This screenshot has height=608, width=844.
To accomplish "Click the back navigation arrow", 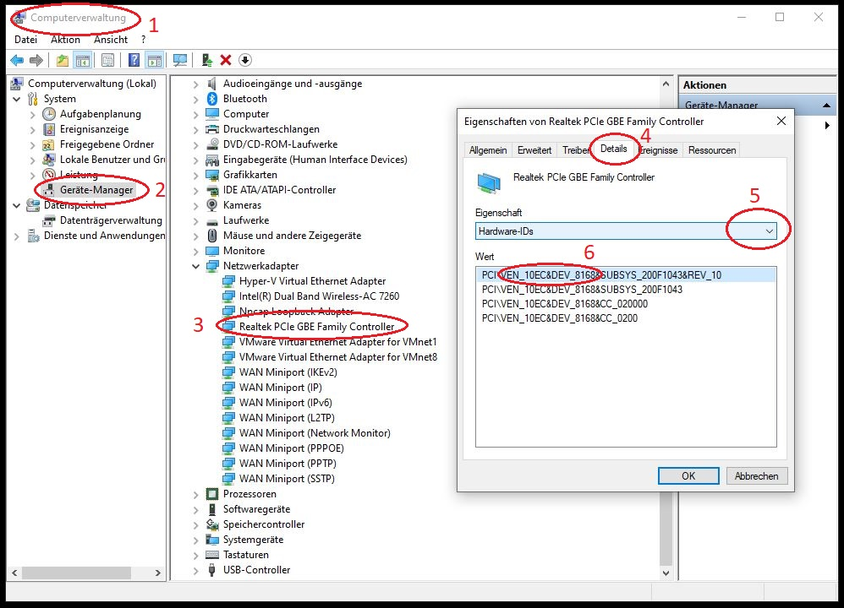I will tap(17, 59).
